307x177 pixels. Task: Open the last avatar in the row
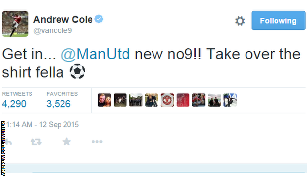coord(230,100)
